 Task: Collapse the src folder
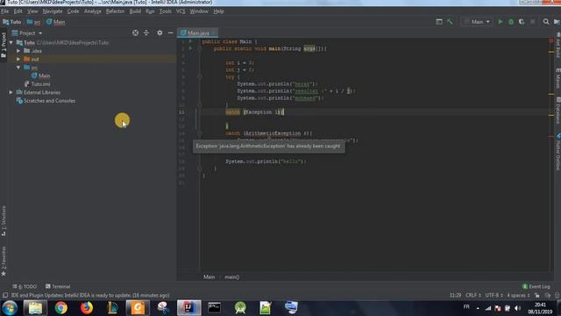pyautogui.click(x=18, y=68)
